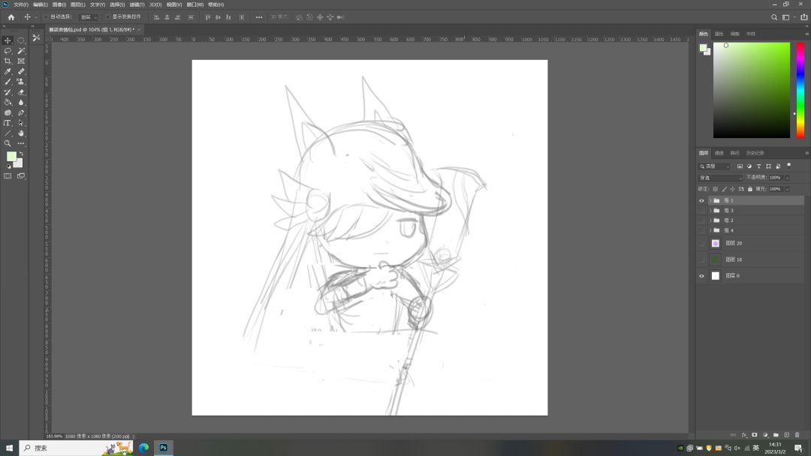The height and width of the screenshot is (456, 811).
Task: Select the Crop tool
Action: point(8,61)
